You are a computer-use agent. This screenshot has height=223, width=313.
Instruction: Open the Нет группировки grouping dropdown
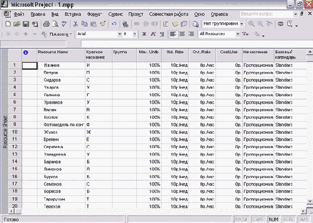pyautogui.click(x=241, y=24)
